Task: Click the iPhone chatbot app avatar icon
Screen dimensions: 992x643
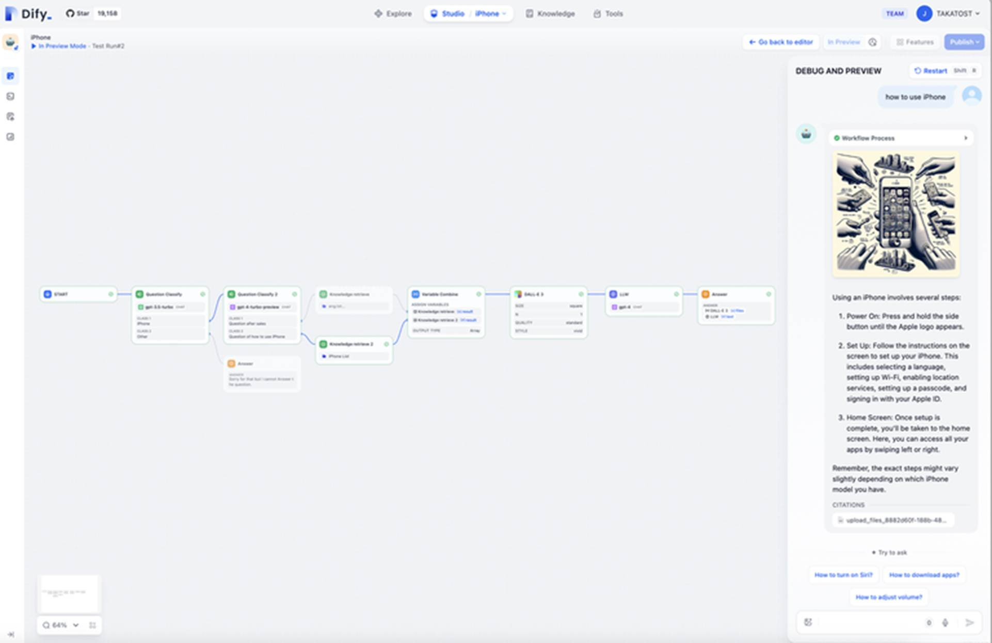Action: point(11,42)
